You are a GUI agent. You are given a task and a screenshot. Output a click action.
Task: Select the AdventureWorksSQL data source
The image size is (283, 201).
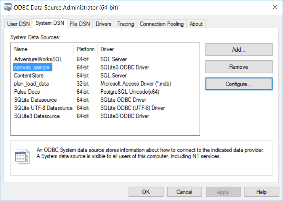coord(38,59)
